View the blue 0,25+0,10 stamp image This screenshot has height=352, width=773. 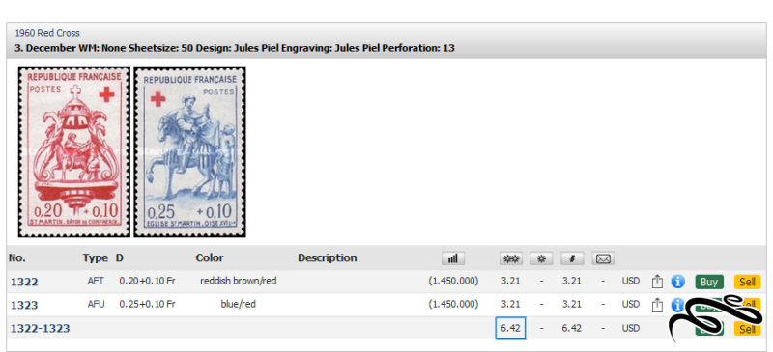coord(189,152)
